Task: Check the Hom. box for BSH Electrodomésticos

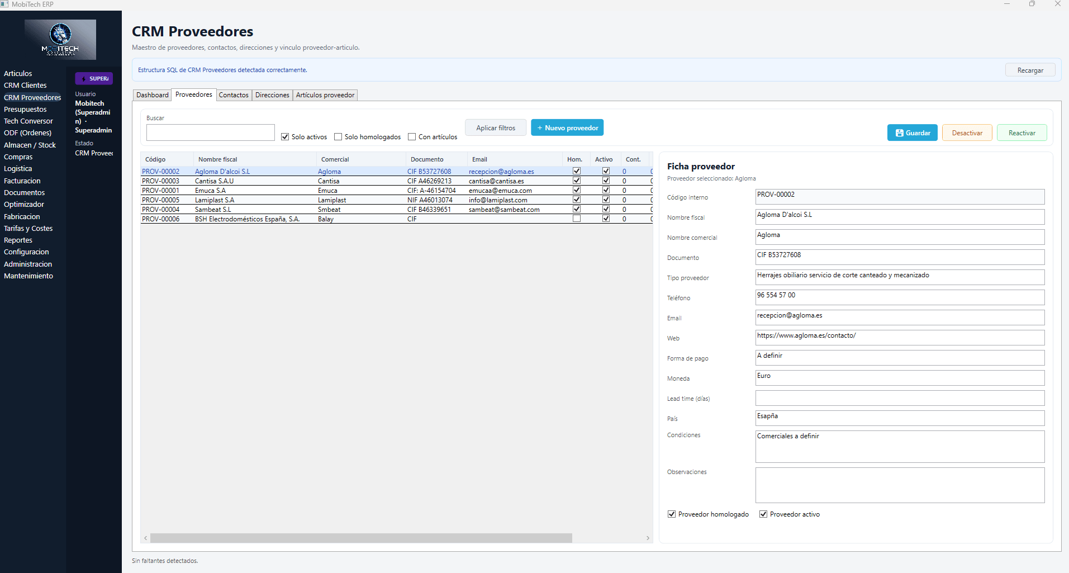Action: 576,219
